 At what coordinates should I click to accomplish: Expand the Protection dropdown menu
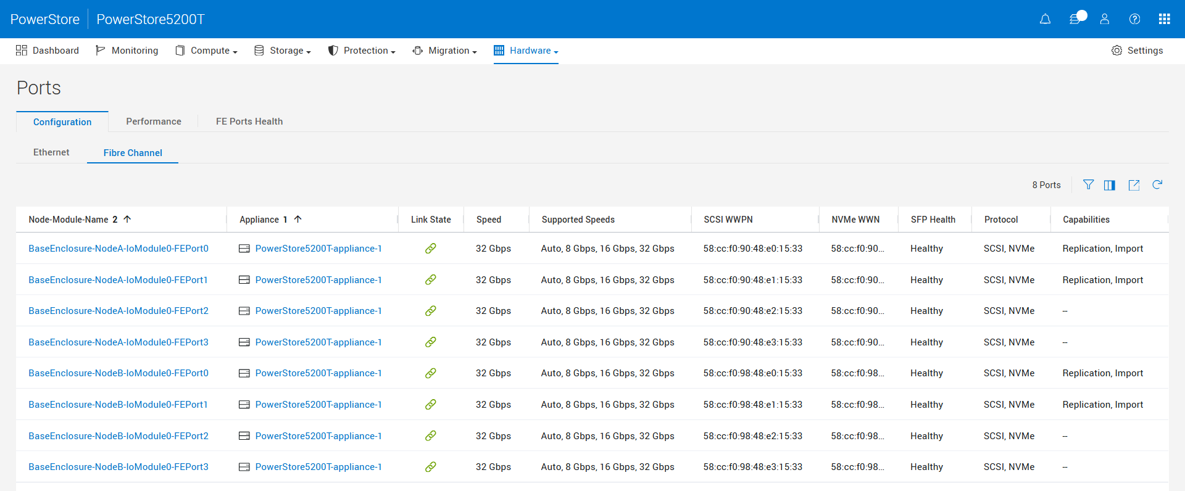click(x=362, y=51)
